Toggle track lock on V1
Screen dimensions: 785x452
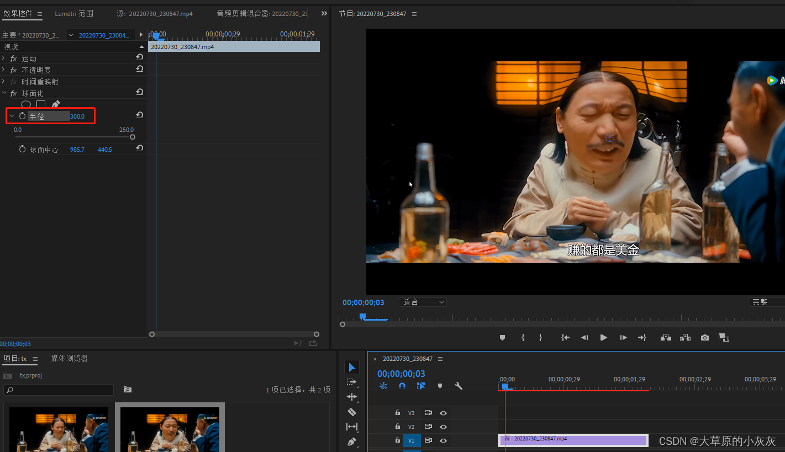click(x=397, y=440)
